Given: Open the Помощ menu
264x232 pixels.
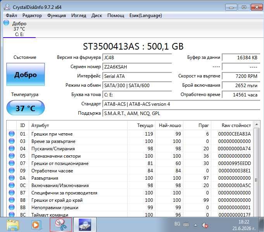Looking at the screenshot, I should click(116, 15).
